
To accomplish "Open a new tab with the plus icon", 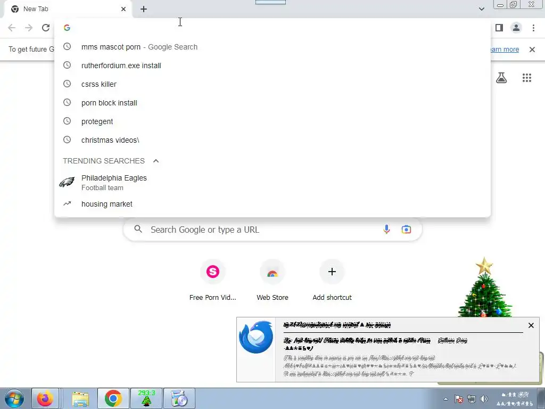I will coord(144,9).
